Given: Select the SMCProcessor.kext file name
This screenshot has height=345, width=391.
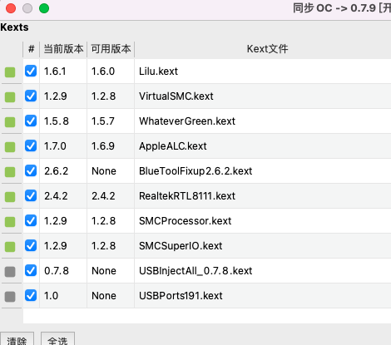Looking at the screenshot, I should pos(186,221).
